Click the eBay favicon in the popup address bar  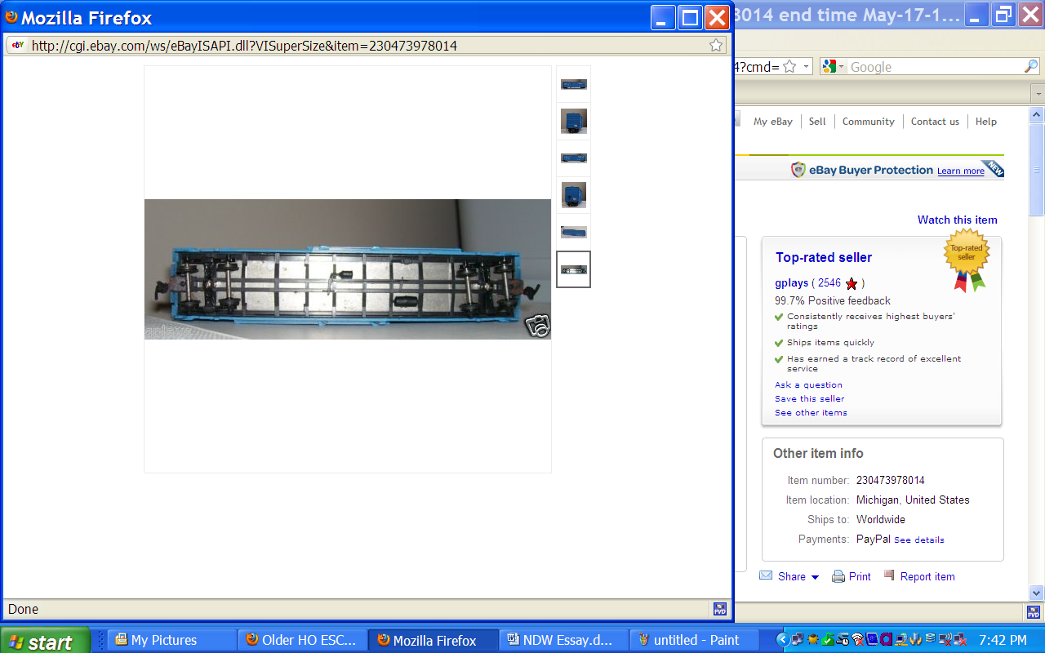coord(18,46)
